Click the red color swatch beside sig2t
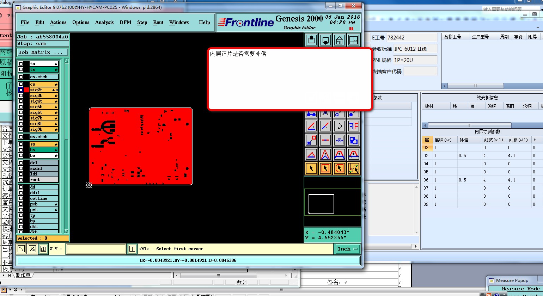 pos(26,90)
